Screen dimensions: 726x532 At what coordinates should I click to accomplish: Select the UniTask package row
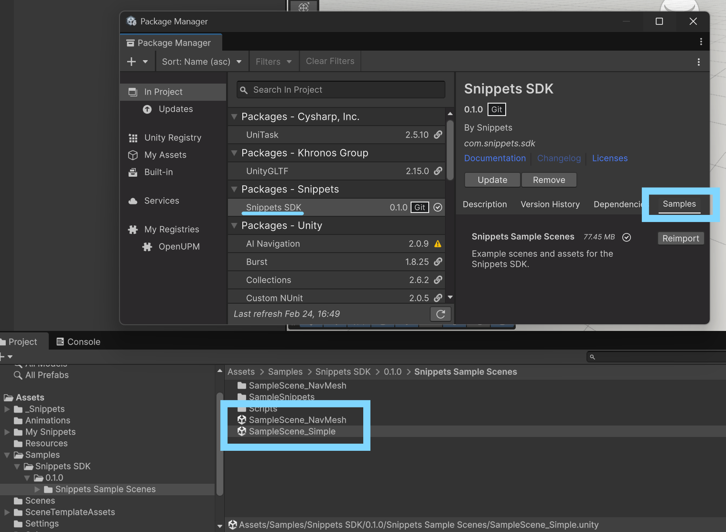(x=336, y=135)
